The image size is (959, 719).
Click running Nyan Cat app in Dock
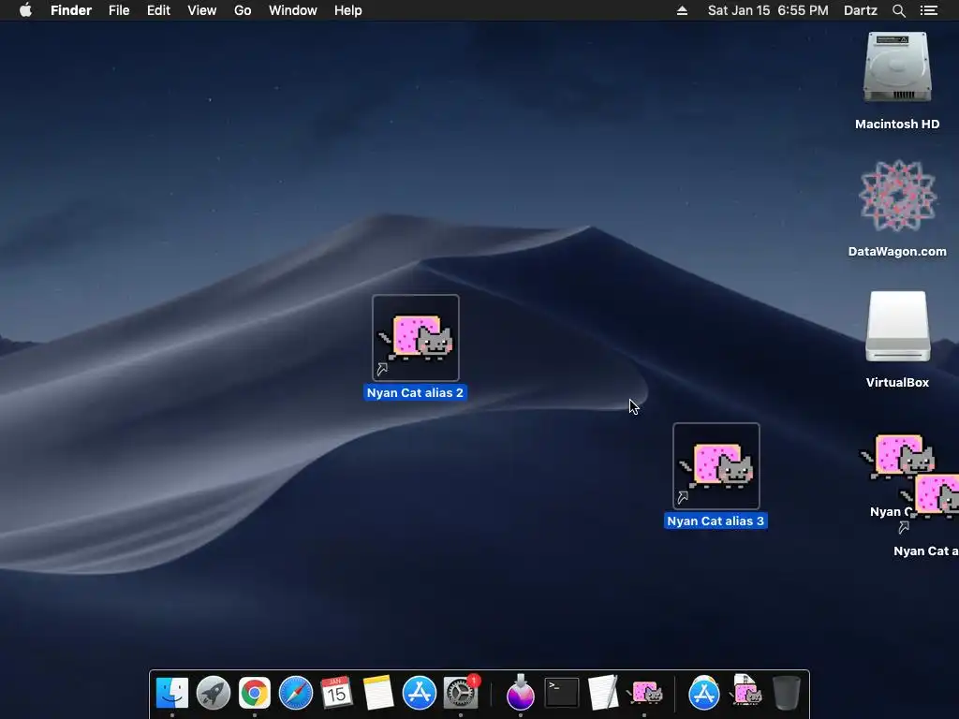tap(644, 693)
